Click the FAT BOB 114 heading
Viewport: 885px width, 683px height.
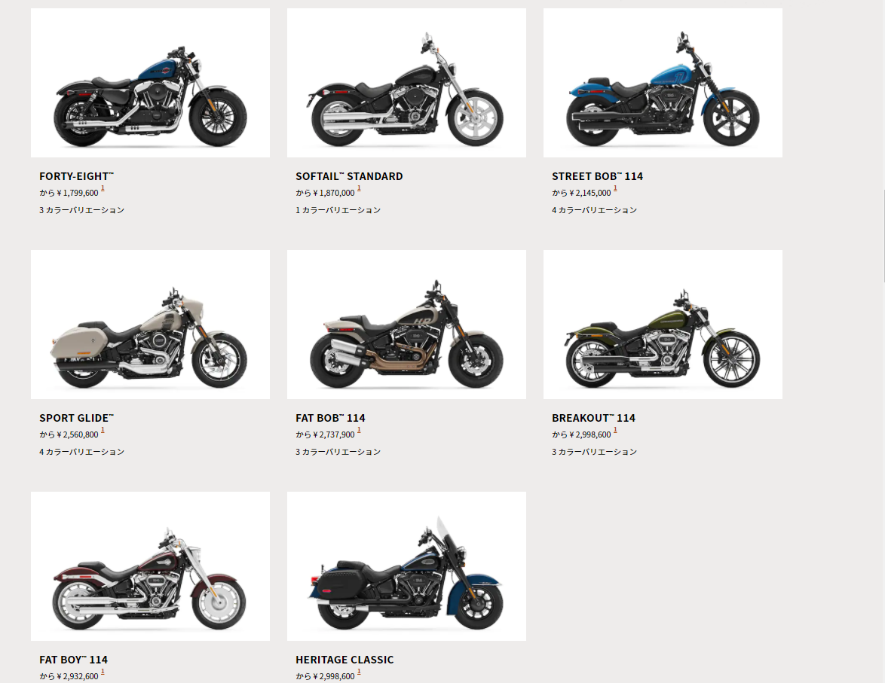coord(330,418)
